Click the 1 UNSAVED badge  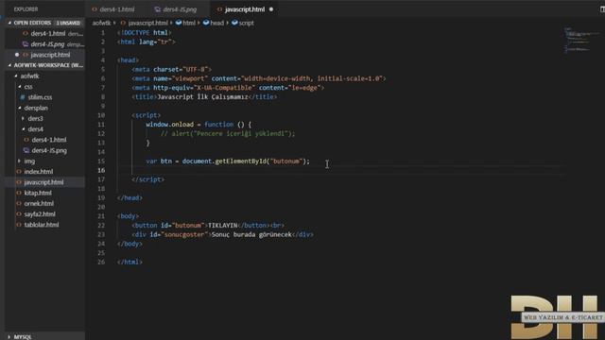68,23
